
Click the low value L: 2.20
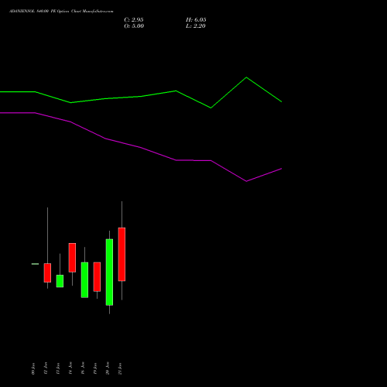[x=196, y=26]
